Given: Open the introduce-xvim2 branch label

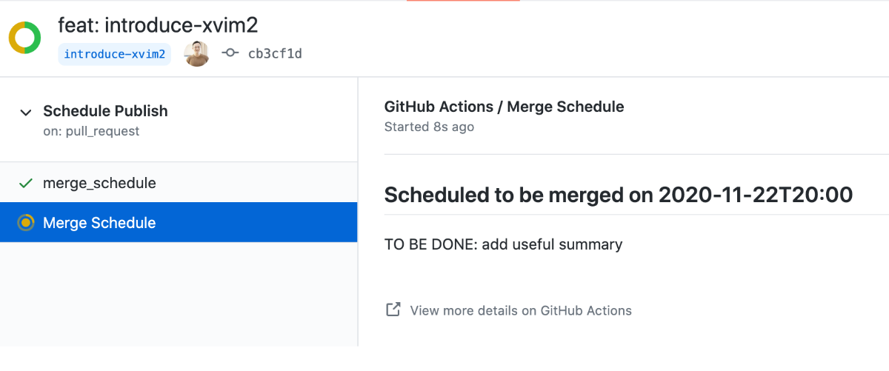Looking at the screenshot, I should pos(114,54).
